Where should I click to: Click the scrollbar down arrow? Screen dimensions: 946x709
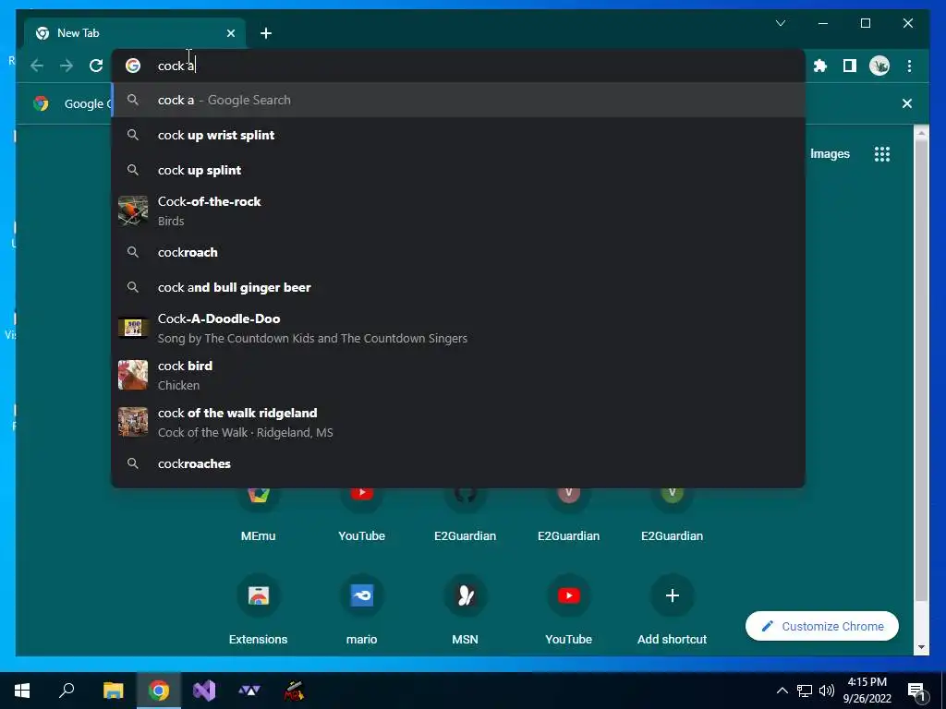pyautogui.click(x=921, y=647)
